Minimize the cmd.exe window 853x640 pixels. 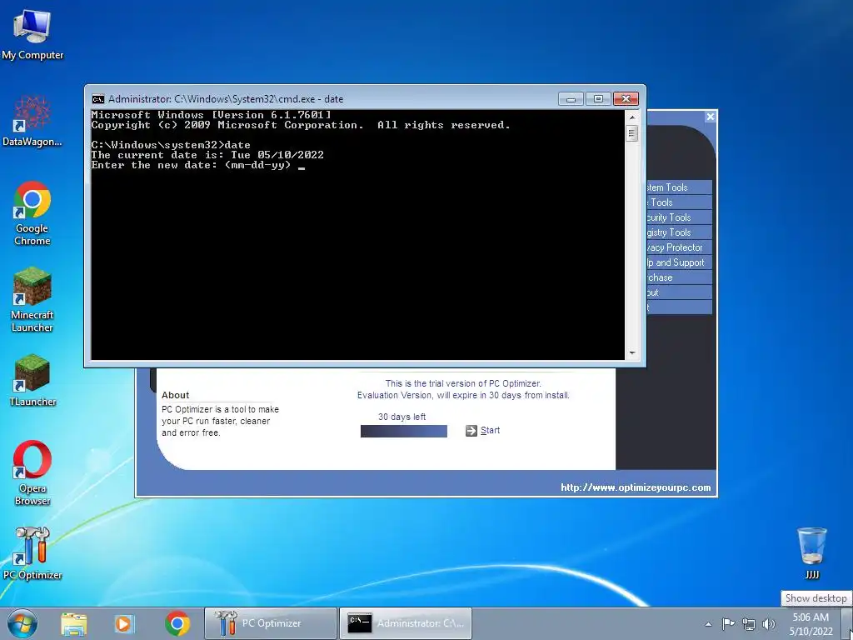(x=571, y=99)
